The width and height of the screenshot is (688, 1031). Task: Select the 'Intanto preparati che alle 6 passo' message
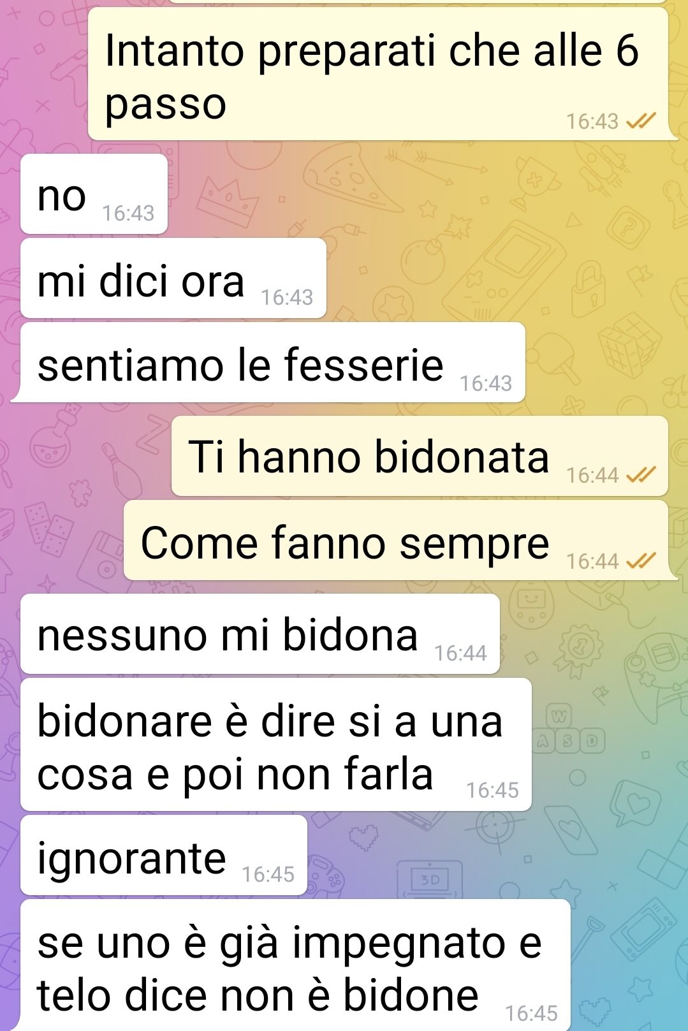click(378, 74)
